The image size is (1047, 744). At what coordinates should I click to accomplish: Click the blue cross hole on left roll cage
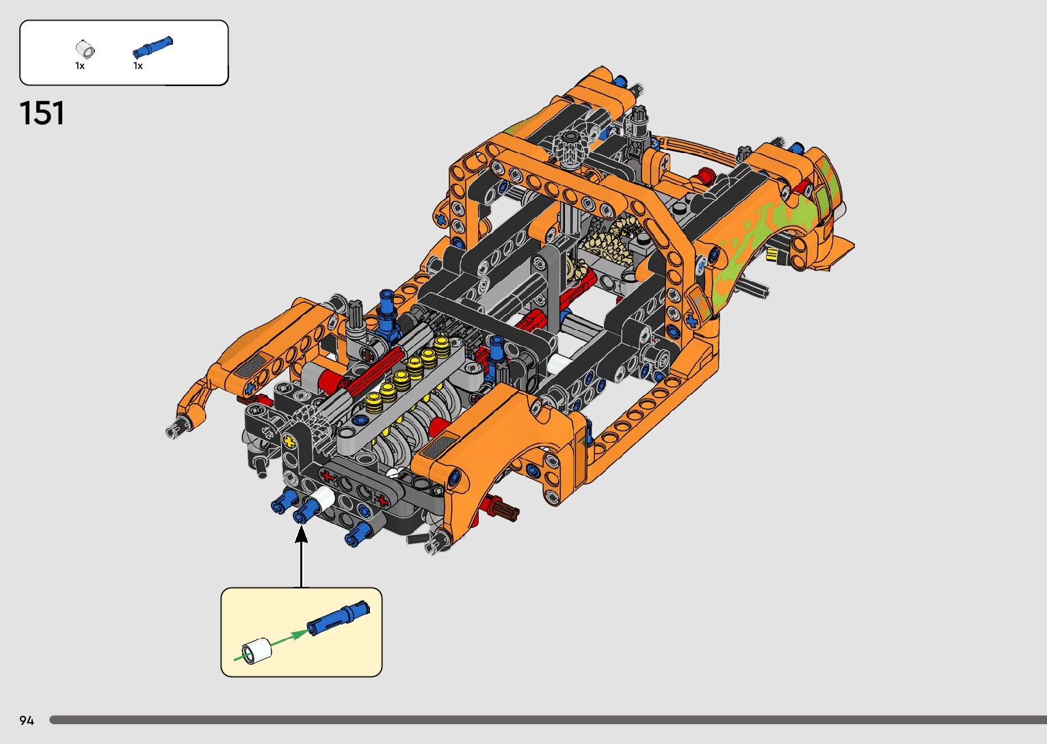[x=440, y=219]
